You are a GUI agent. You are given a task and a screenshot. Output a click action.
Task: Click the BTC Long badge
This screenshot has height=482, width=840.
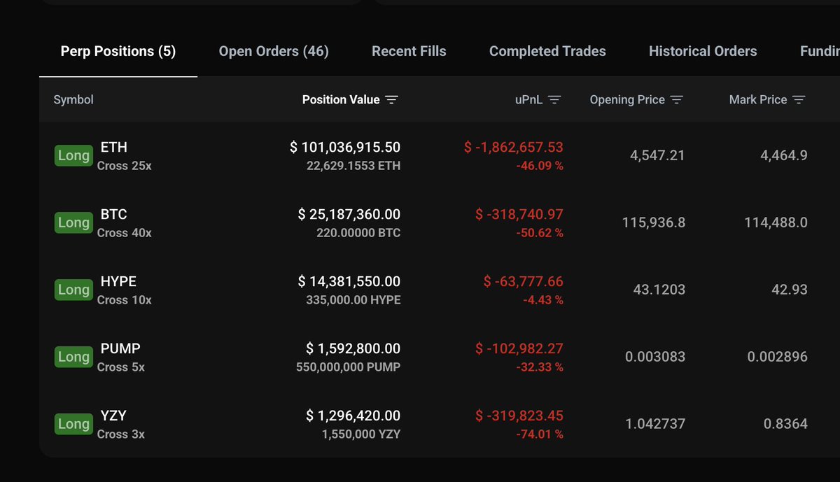click(x=73, y=223)
